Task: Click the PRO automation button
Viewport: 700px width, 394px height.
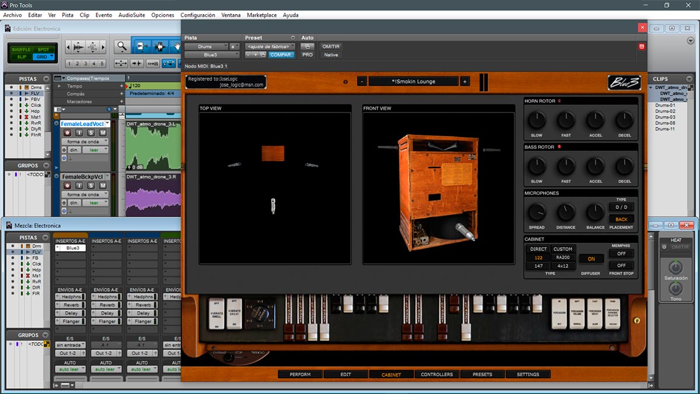Action: (x=307, y=55)
